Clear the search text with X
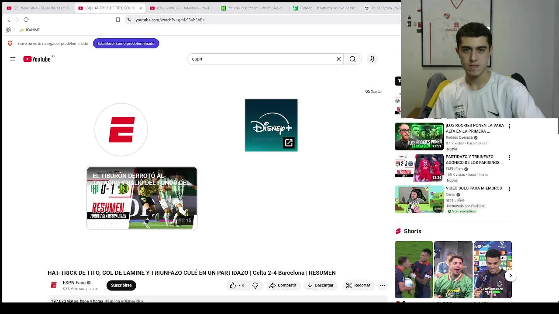This screenshot has width=559, height=314. click(x=338, y=59)
